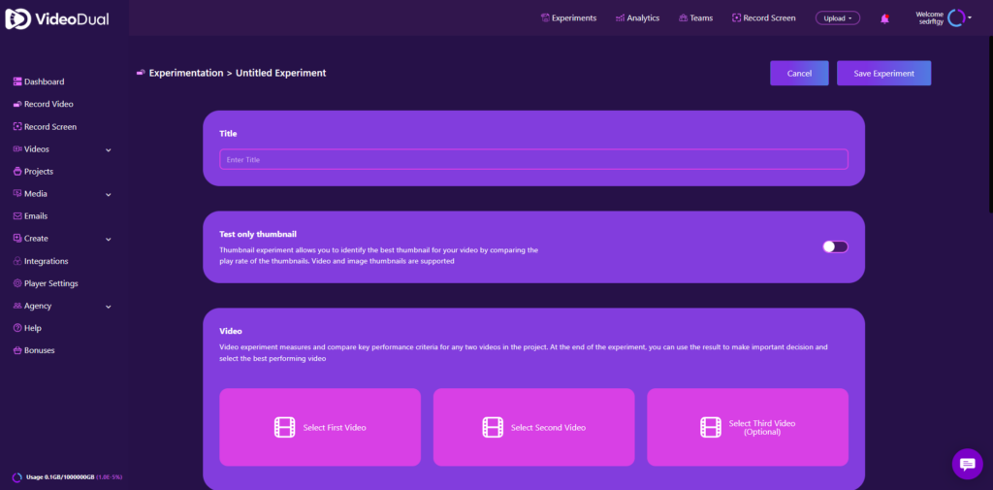Click Experimentation breadcrumb link

pos(186,73)
